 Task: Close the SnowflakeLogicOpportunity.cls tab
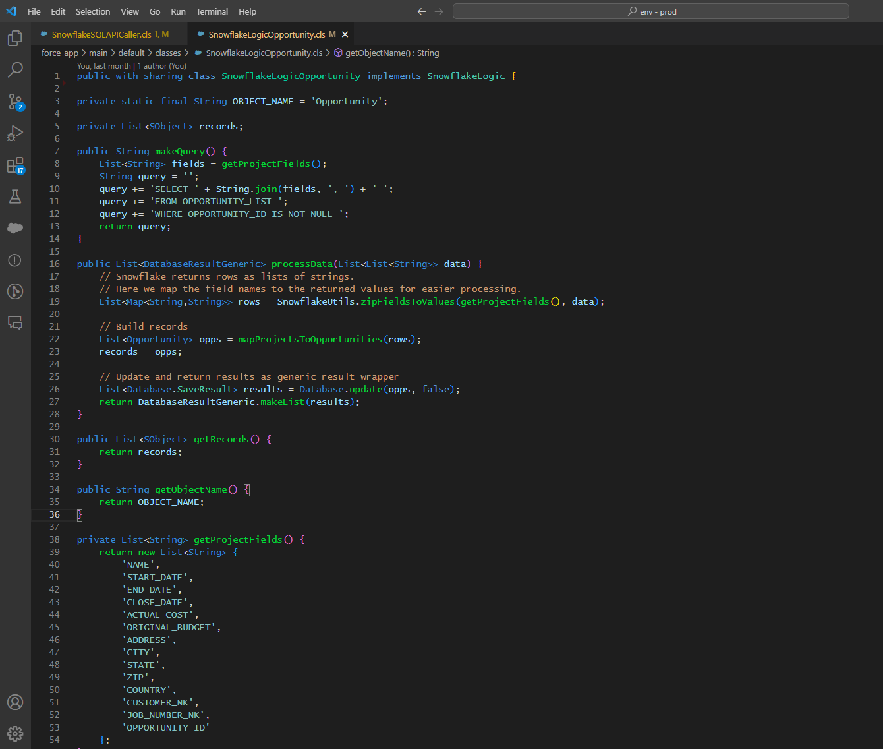(345, 34)
